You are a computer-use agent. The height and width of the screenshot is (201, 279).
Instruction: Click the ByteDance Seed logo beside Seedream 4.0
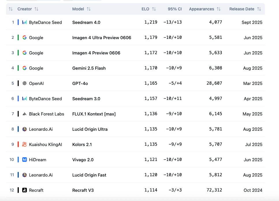pos(25,22)
